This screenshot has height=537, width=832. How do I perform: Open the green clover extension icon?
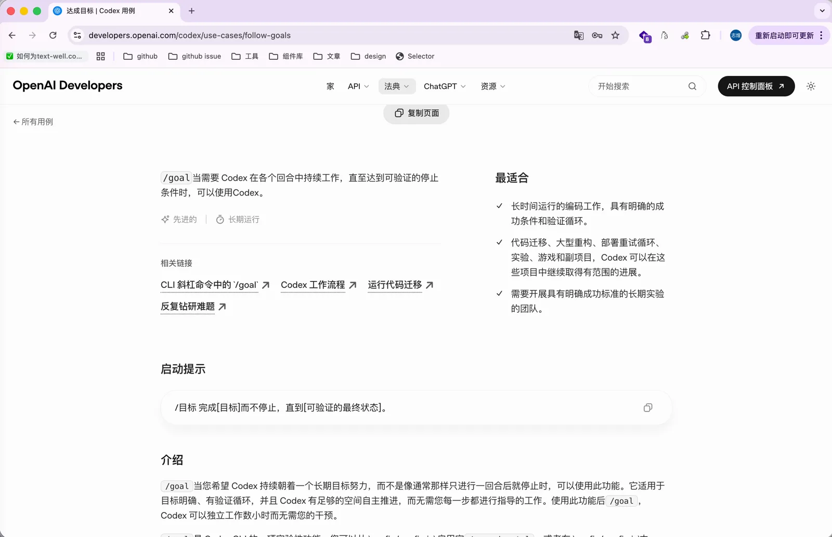click(685, 35)
